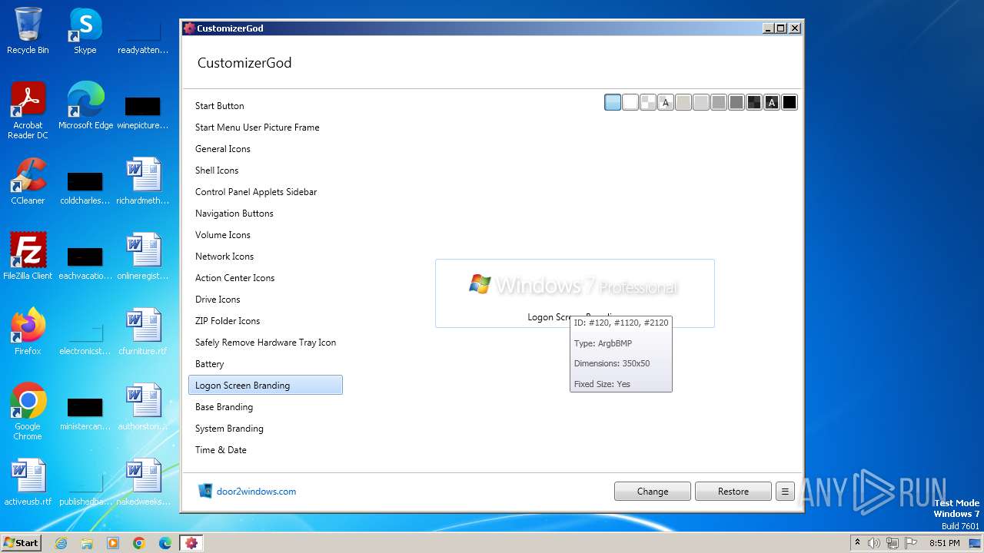The height and width of the screenshot is (553, 984).
Task: Select Drive Icons category
Action: [265, 300]
